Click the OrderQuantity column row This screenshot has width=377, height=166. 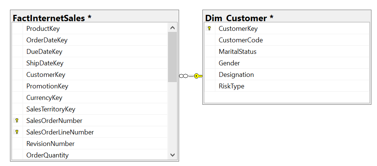tap(47, 155)
